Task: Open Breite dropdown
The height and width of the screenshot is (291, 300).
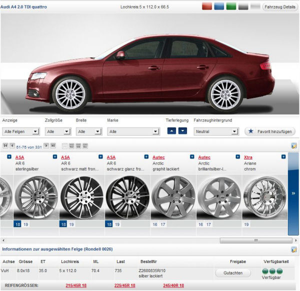Action: (89, 131)
